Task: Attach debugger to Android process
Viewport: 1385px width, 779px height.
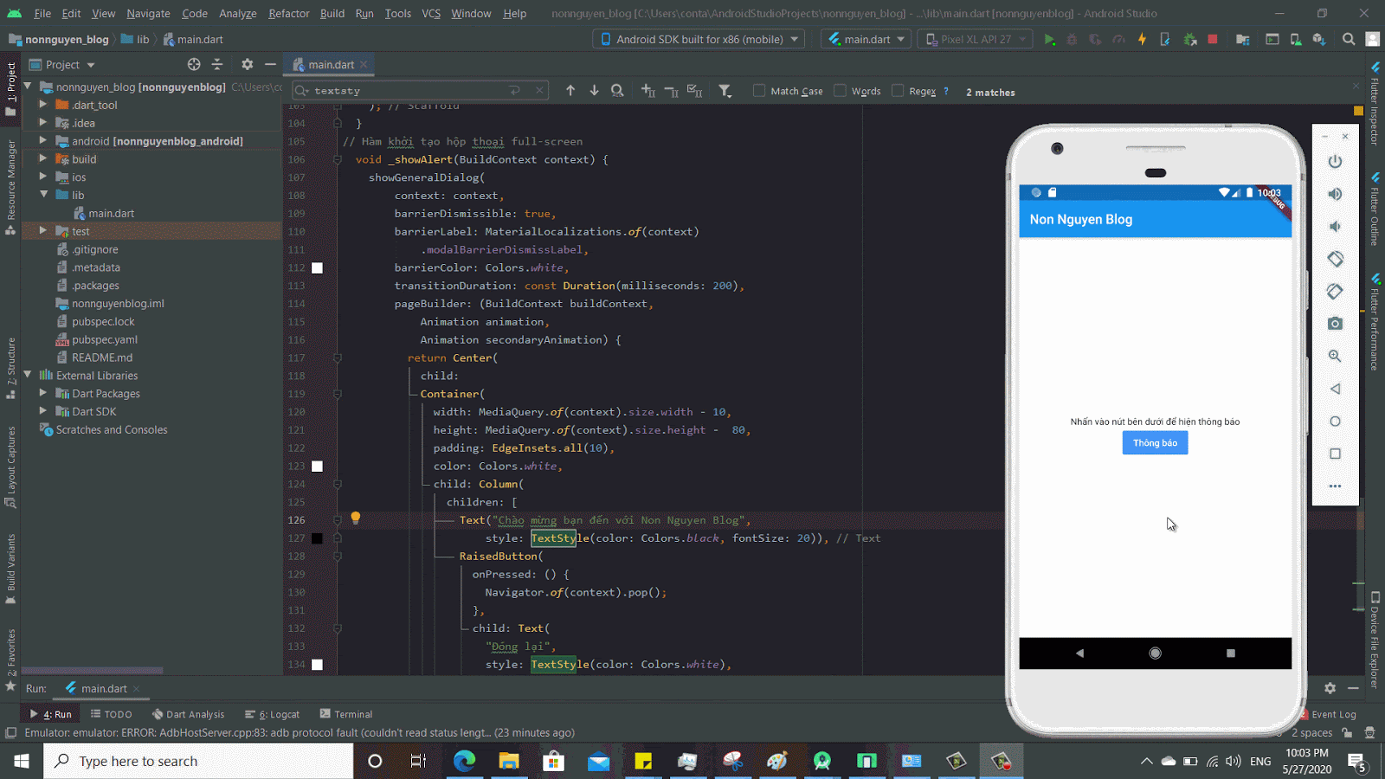Action: click(x=1190, y=39)
